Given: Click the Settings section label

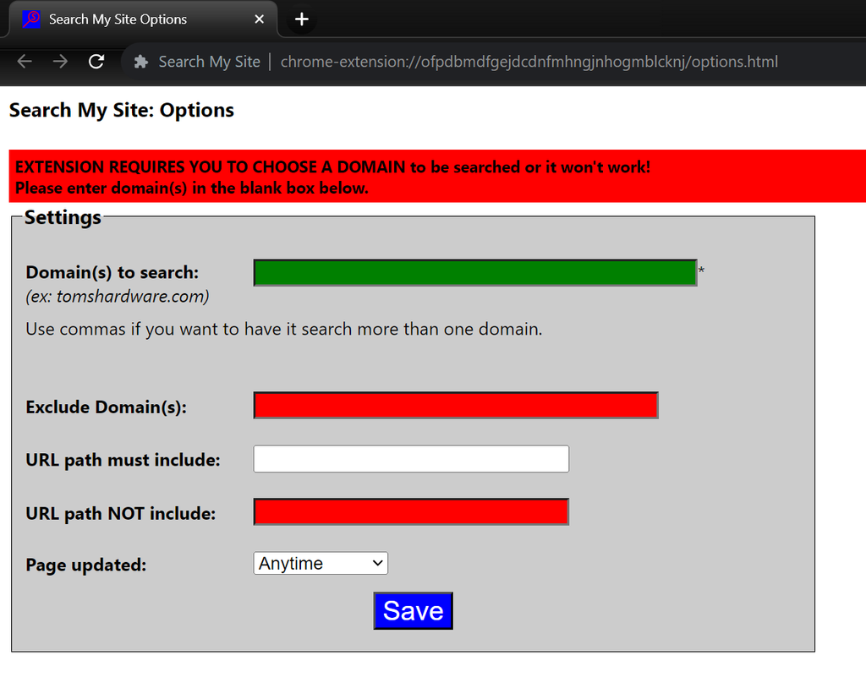Looking at the screenshot, I should tap(63, 217).
